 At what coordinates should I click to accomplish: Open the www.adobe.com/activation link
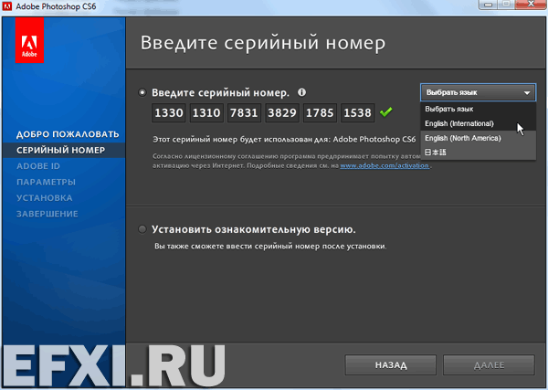385,165
